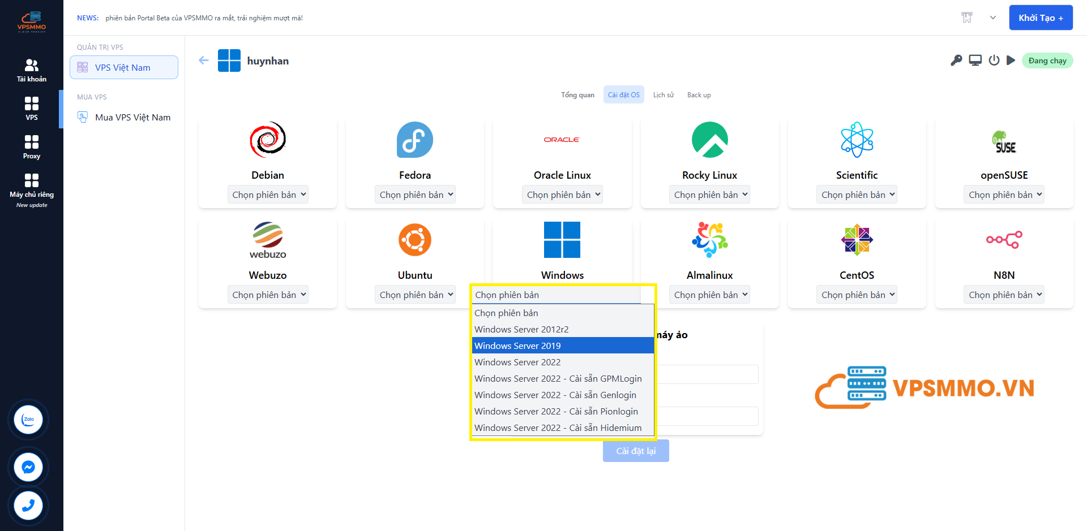Click the Khởi Tạo + button
This screenshot has width=1087, height=531.
[1041, 18]
